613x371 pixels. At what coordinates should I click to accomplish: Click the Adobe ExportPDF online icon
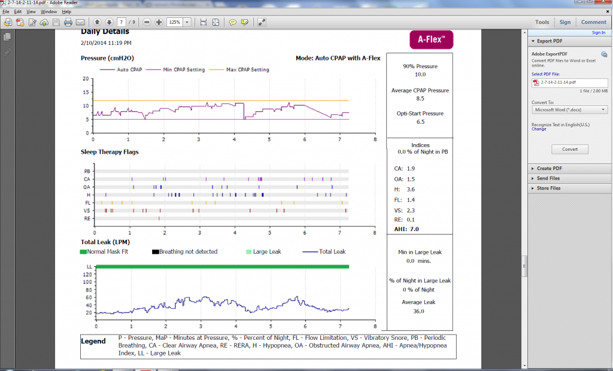point(604,54)
